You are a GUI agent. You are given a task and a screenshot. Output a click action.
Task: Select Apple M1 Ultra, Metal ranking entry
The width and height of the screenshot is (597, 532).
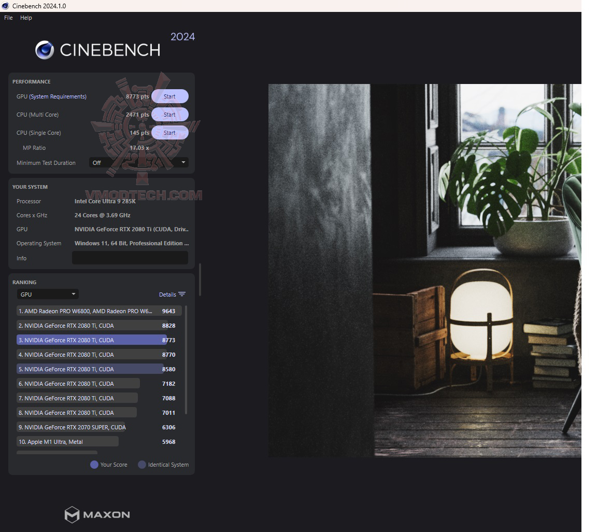point(98,442)
